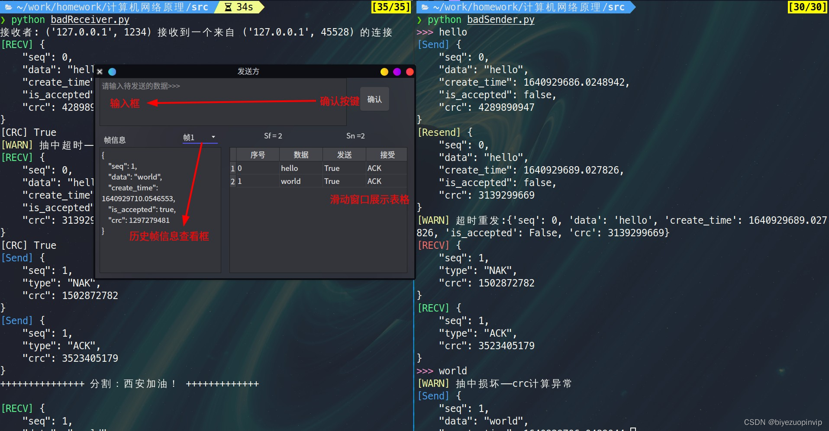Image resolution: width=829 pixels, height=431 pixels.
Task: Click the '>>> world' input line in right terminal
Action: click(442, 371)
